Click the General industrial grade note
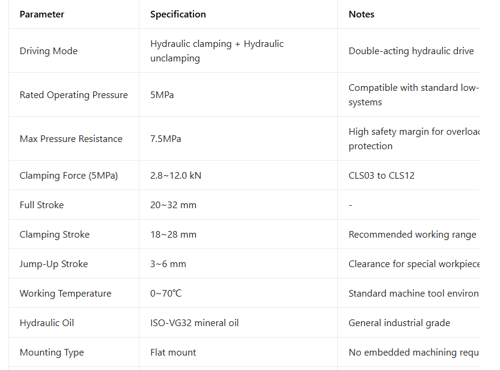The width and height of the screenshot is (500, 370). pyautogui.click(x=399, y=323)
